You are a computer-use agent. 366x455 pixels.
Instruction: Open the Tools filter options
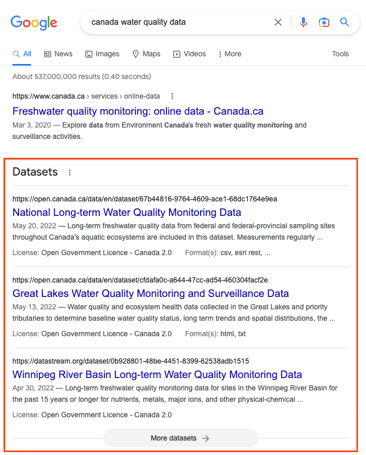[340, 54]
